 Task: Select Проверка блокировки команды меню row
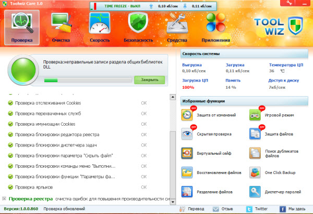tap(77, 166)
